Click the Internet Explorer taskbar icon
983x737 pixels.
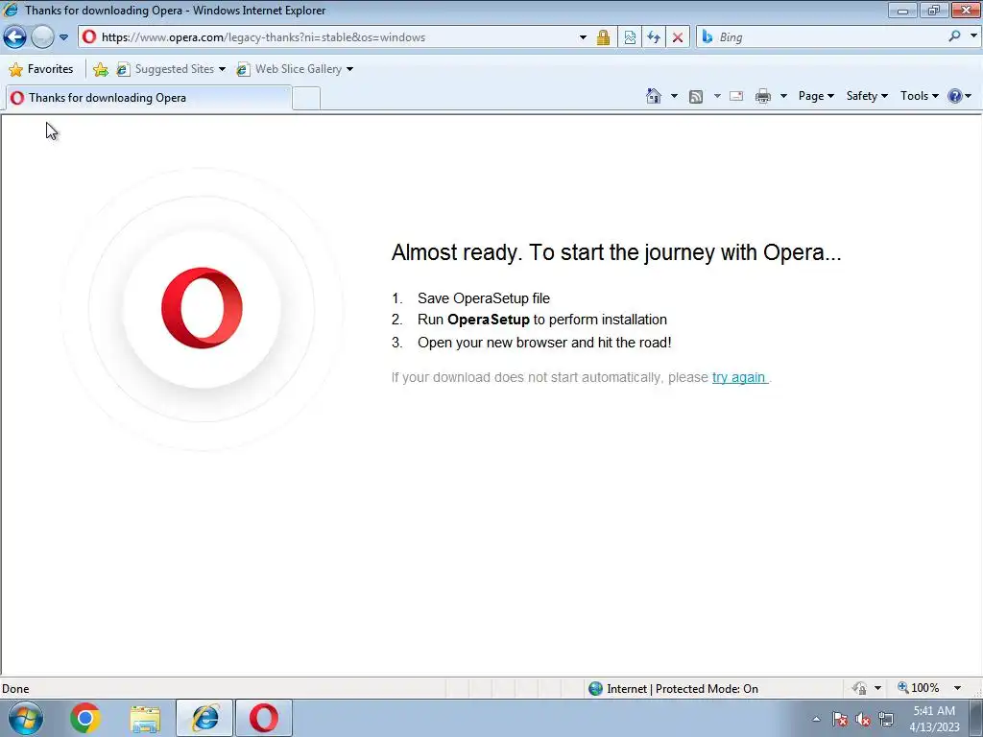[204, 718]
